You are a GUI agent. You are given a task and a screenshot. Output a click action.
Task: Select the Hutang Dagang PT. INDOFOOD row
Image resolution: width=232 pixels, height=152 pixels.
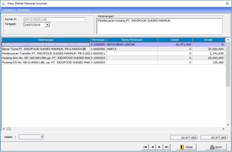coord(46,44)
